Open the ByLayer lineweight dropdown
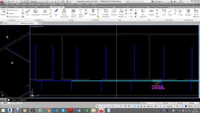This screenshot has width=200, height=113. [179, 103]
